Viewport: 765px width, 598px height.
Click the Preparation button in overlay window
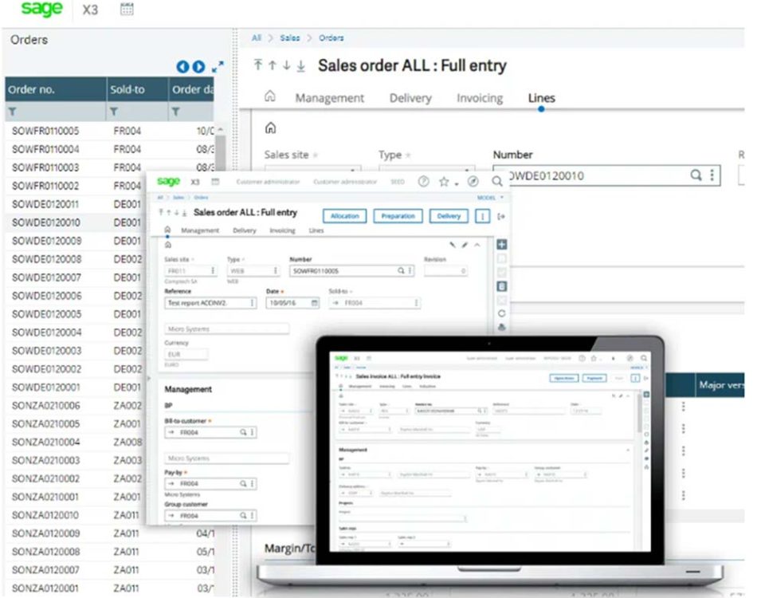[398, 216]
